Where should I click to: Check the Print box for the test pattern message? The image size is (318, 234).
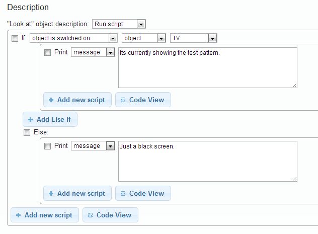(48, 52)
